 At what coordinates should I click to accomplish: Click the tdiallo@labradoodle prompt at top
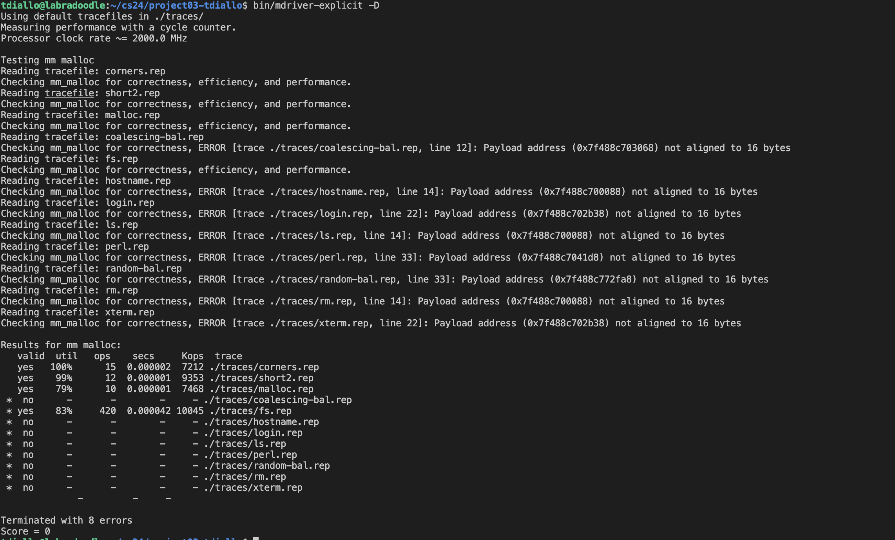53,5
